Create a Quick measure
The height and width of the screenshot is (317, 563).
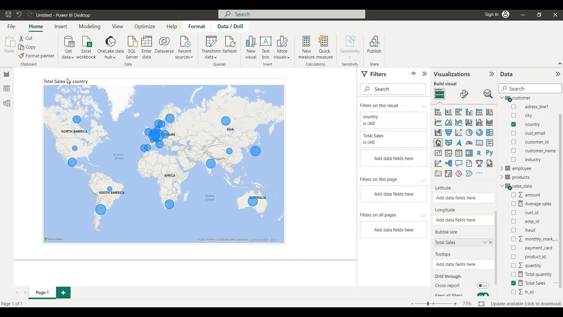click(324, 48)
